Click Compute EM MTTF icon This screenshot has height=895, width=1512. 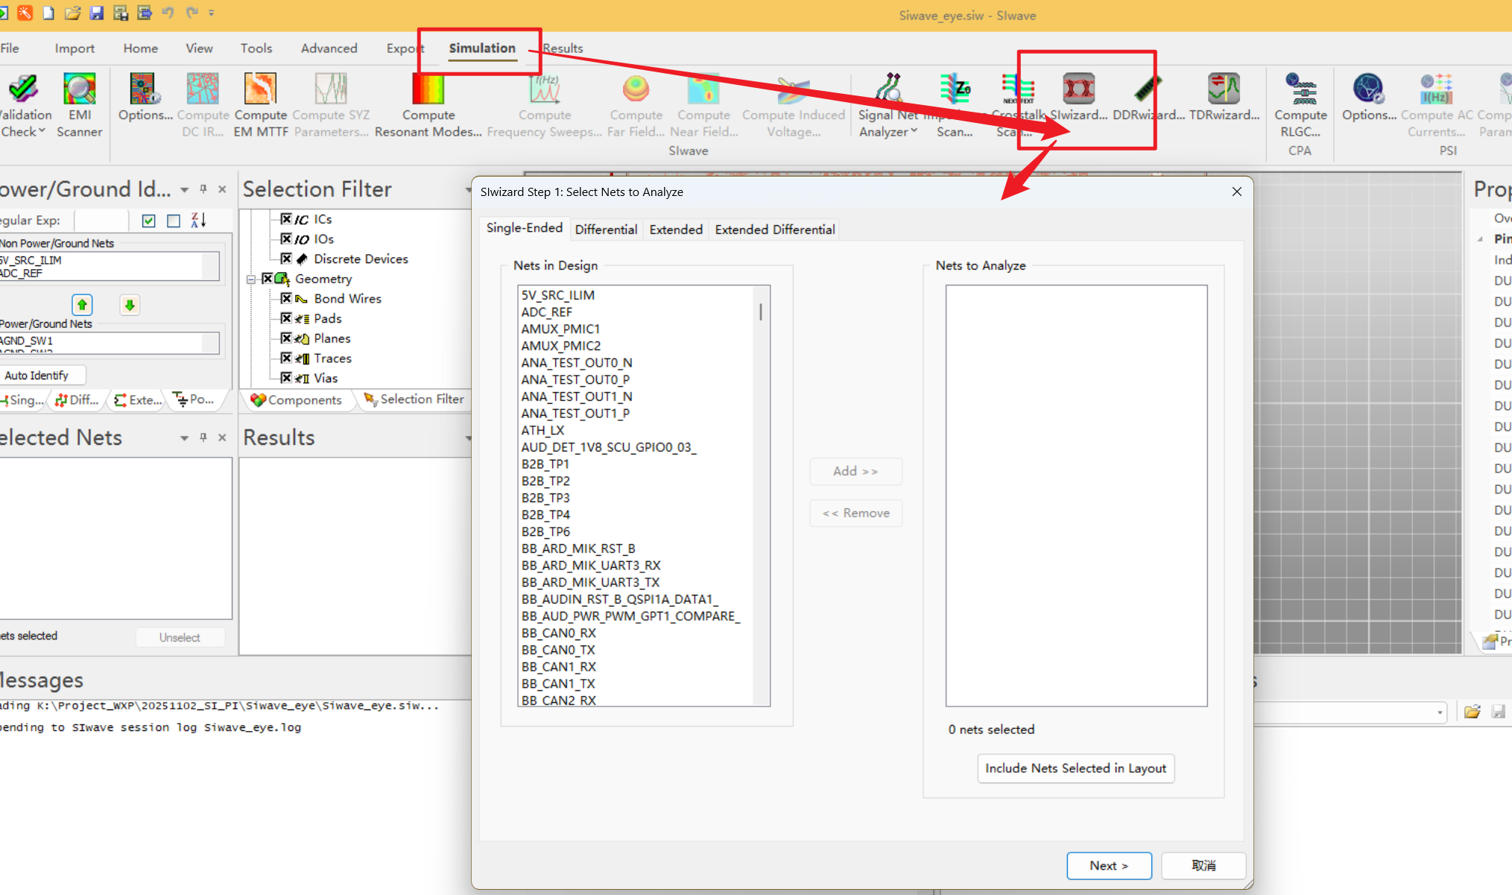click(260, 89)
